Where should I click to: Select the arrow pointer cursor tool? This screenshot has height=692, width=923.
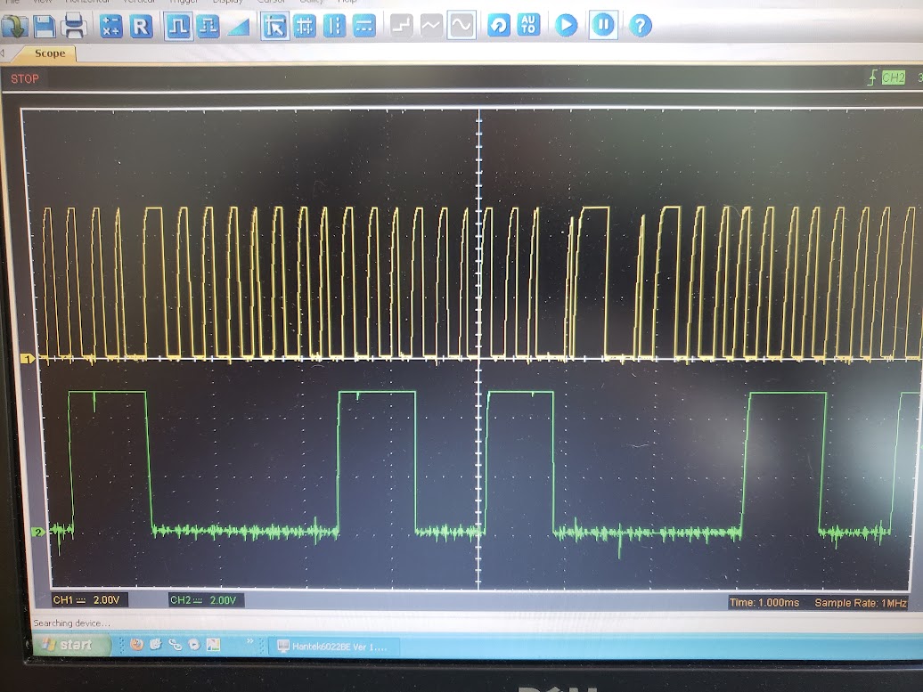click(275, 27)
